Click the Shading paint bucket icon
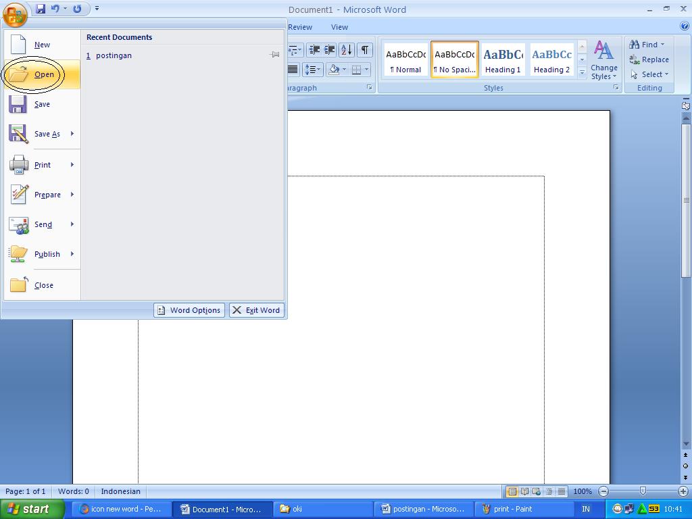Image resolution: width=692 pixels, height=519 pixels. 334,70
